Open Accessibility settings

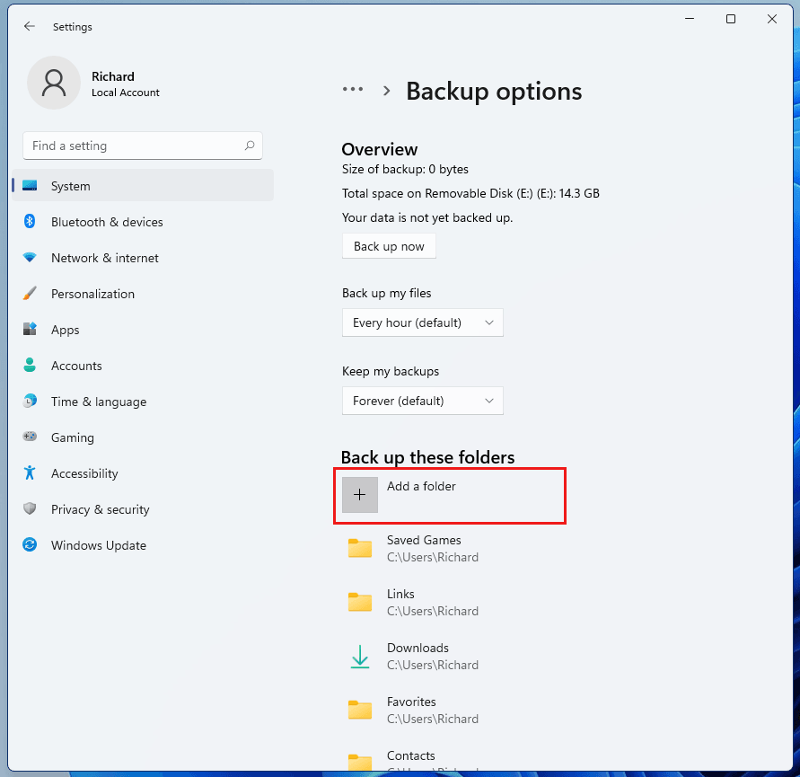[143, 473]
